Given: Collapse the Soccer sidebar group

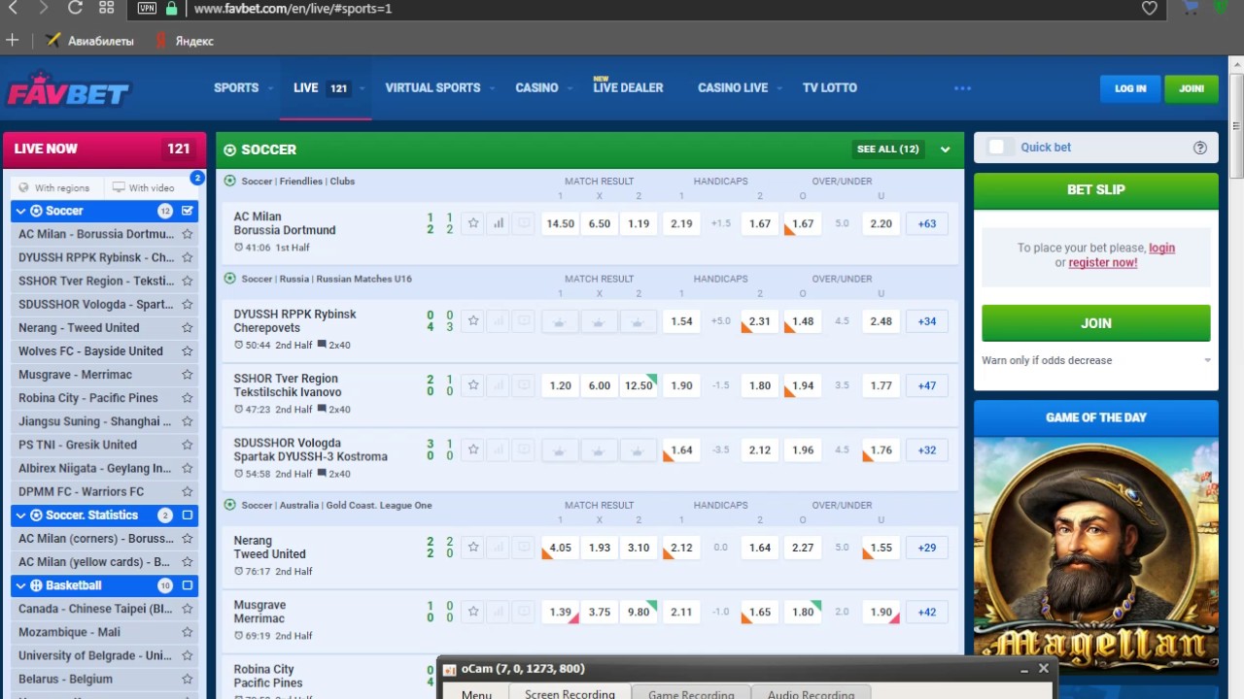Looking at the screenshot, I should [x=20, y=211].
